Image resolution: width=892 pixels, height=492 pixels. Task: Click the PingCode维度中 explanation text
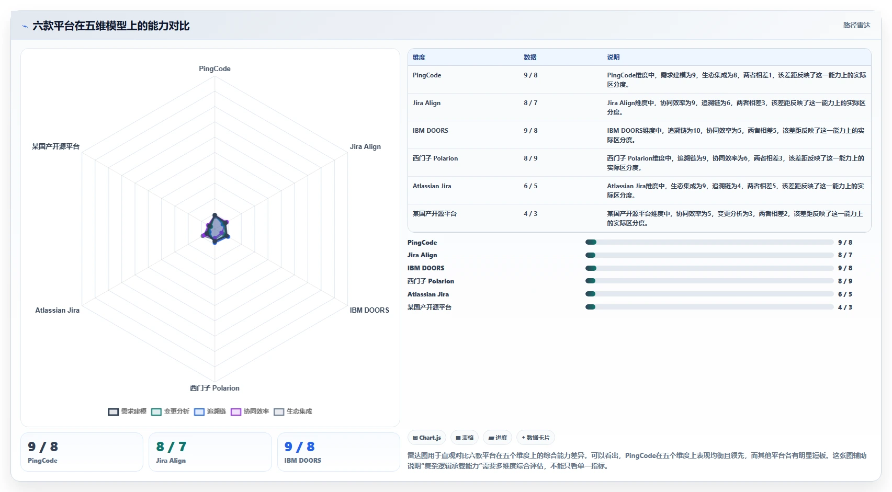[736, 79]
